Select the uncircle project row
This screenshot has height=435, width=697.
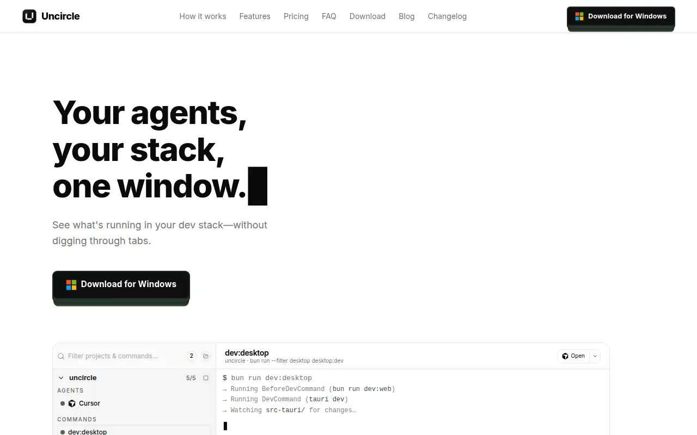click(x=134, y=378)
